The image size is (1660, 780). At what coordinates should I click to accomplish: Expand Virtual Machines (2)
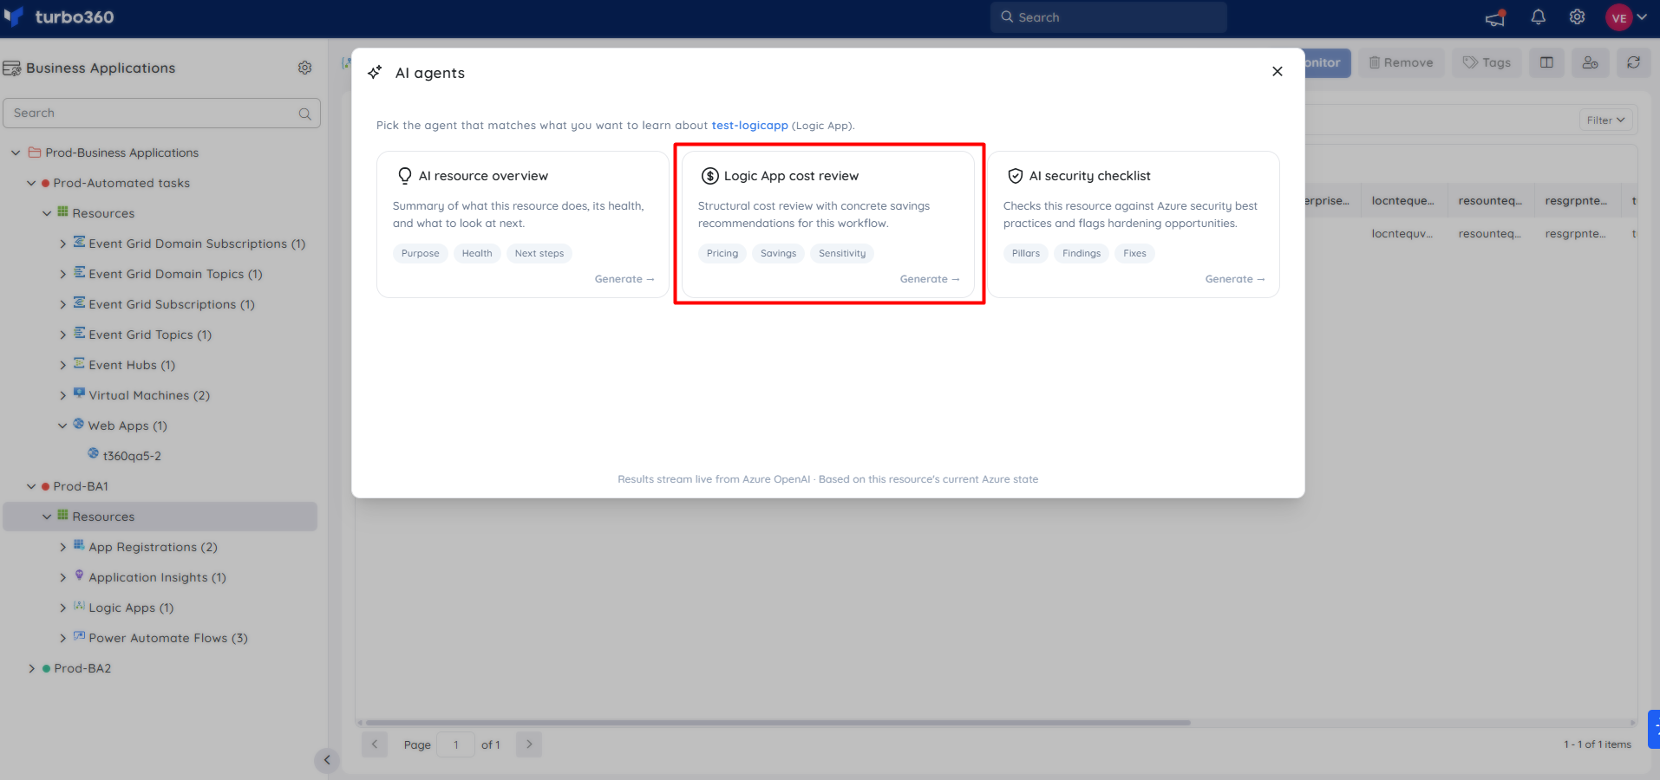(x=62, y=396)
